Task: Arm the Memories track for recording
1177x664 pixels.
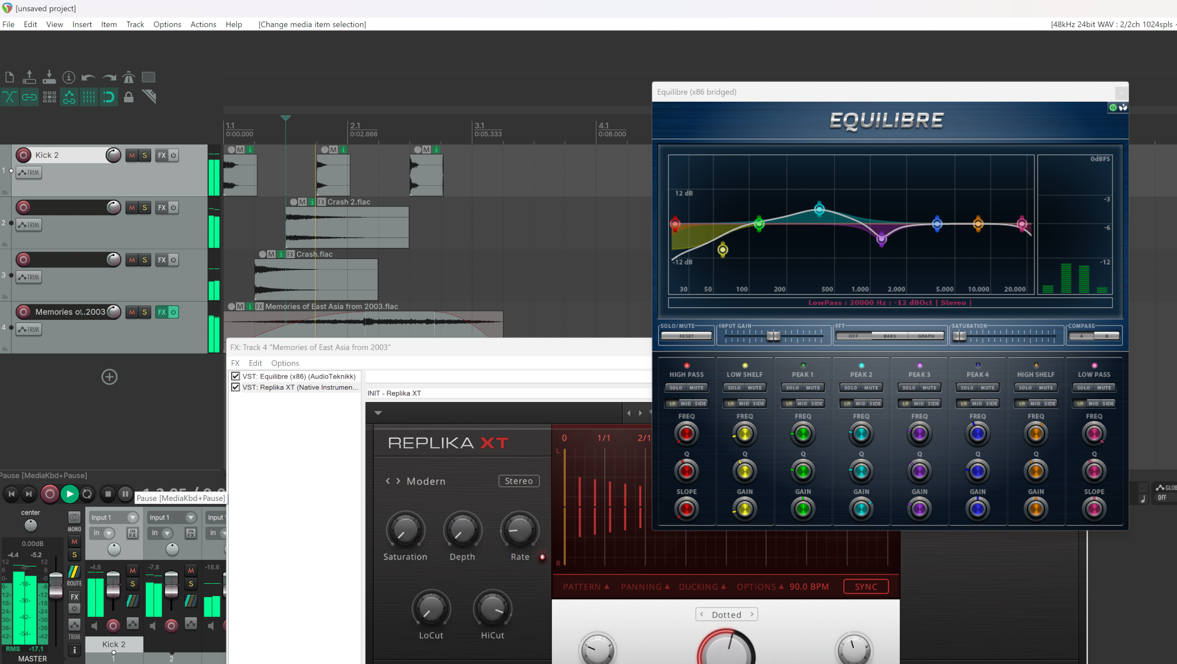Action: pyautogui.click(x=23, y=312)
